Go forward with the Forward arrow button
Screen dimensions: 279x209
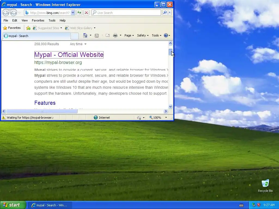click(x=14, y=13)
